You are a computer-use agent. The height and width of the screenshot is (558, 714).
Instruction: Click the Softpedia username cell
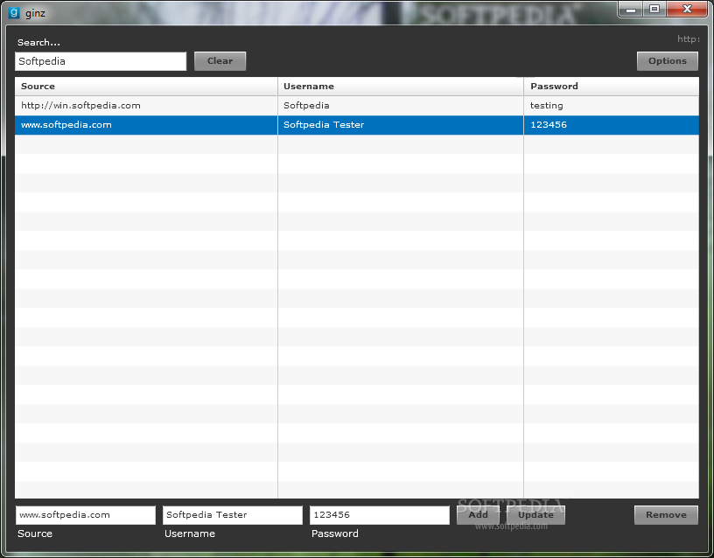[x=401, y=106]
